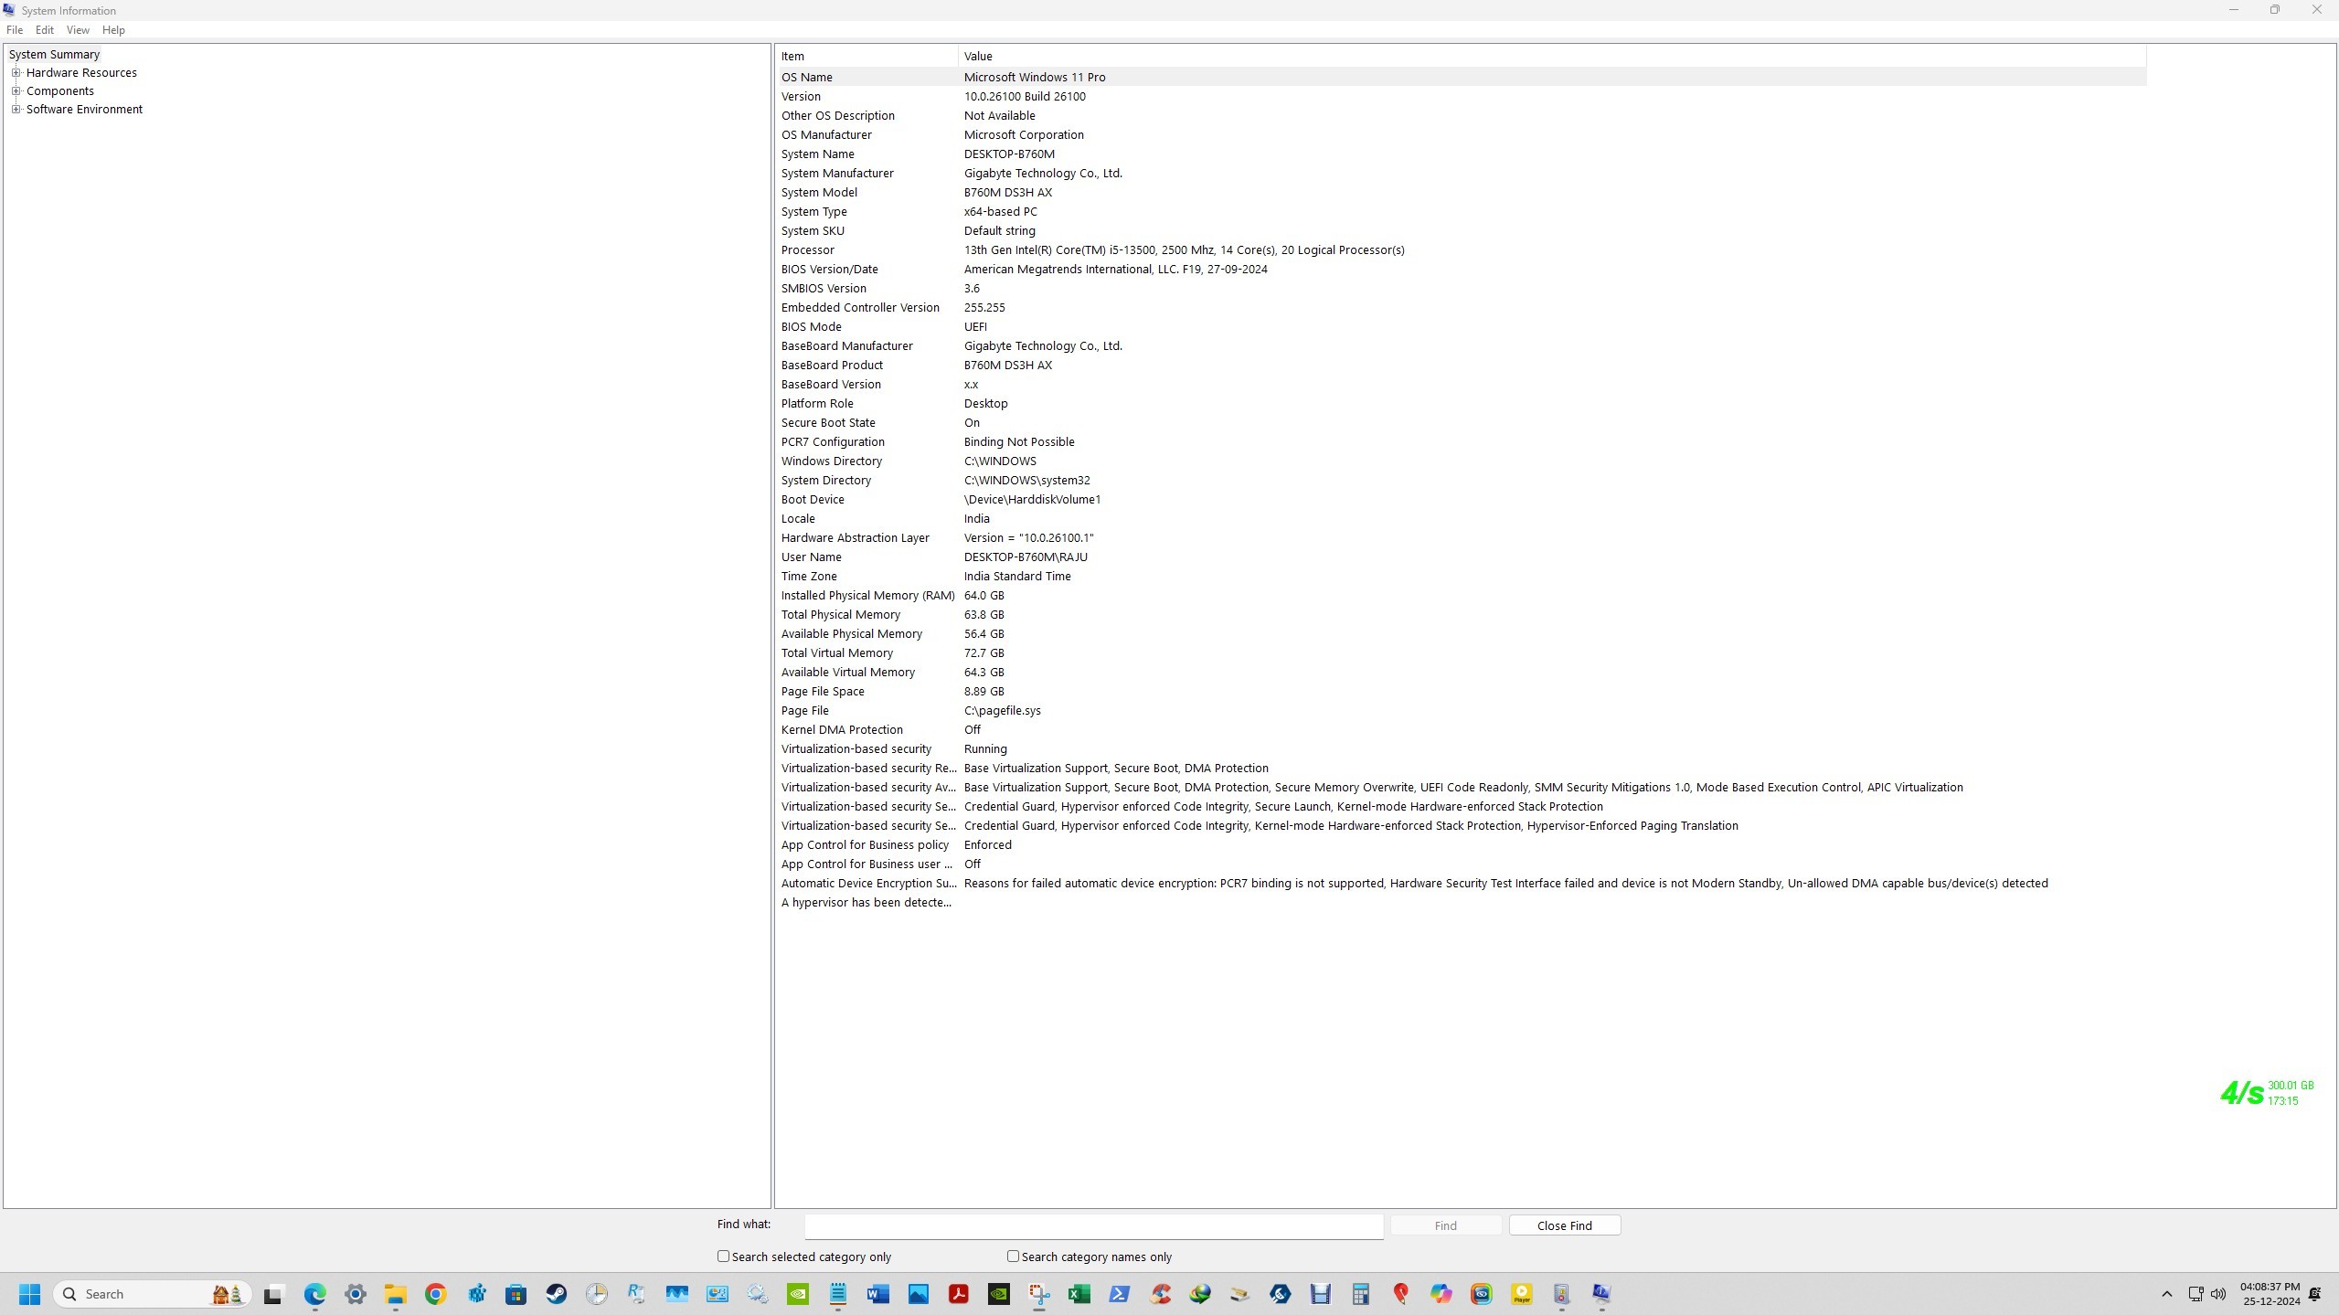
Task: Select the Time Zone row
Action: pyautogui.click(x=1461, y=577)
